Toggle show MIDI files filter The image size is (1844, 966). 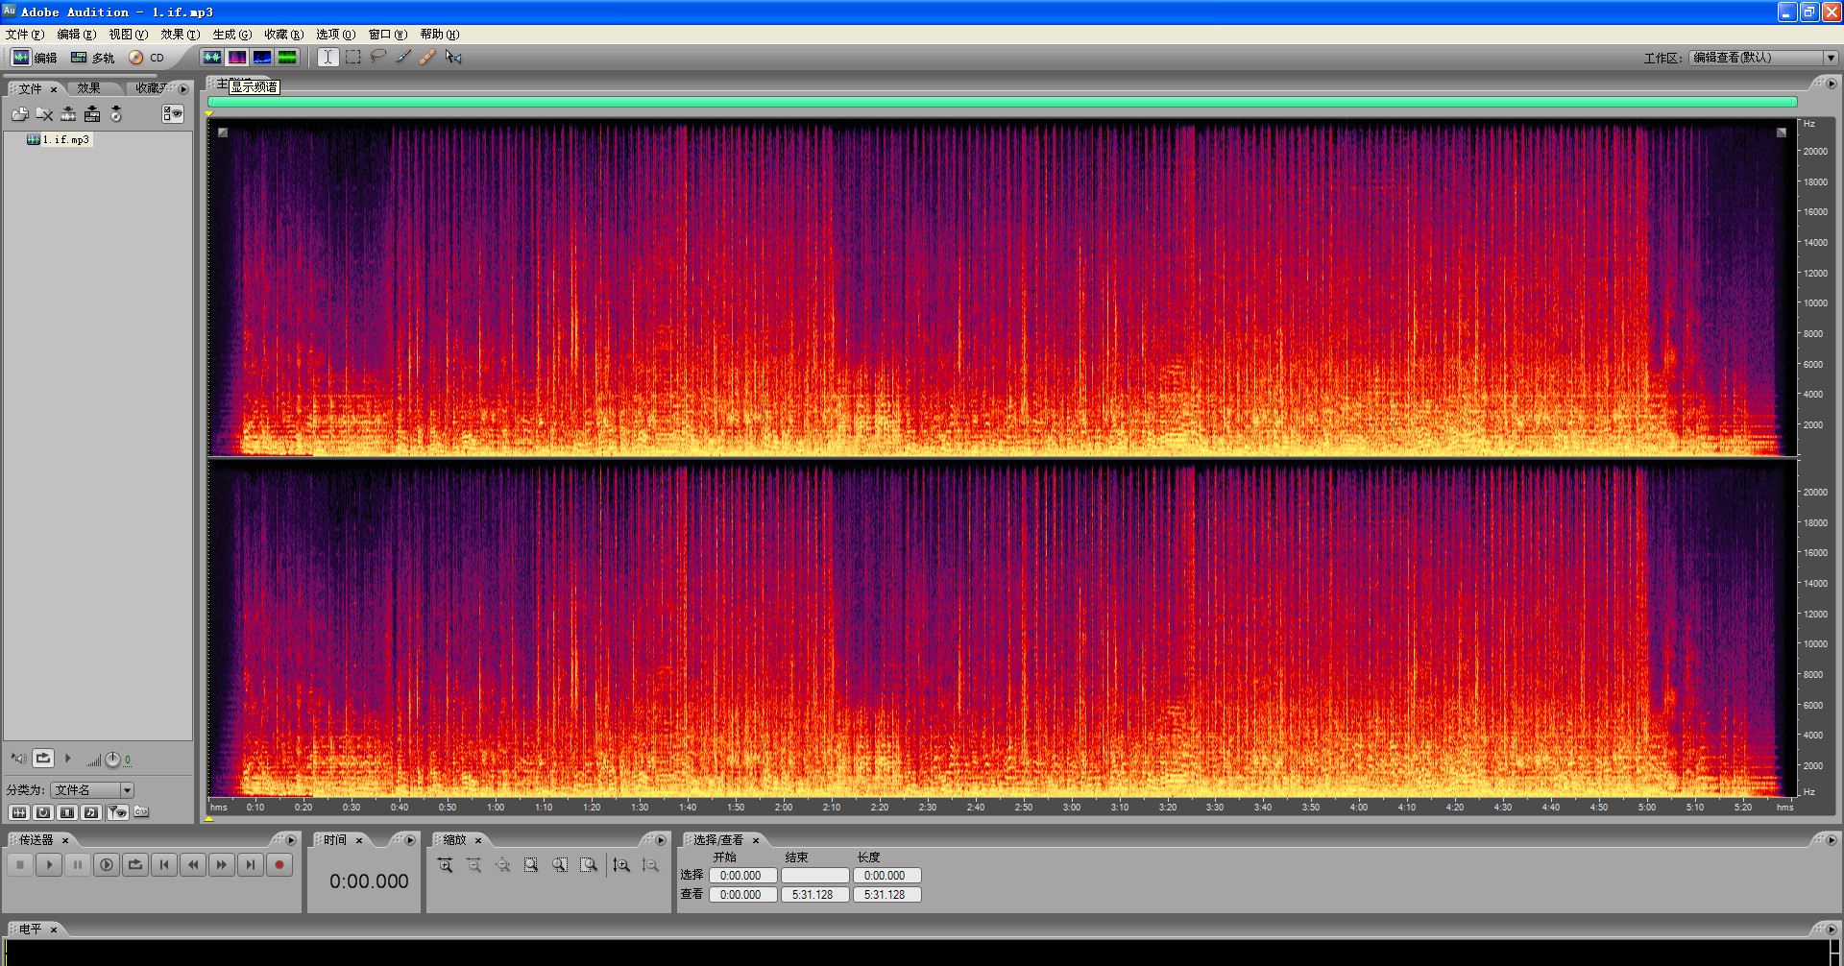pos(91,812)
